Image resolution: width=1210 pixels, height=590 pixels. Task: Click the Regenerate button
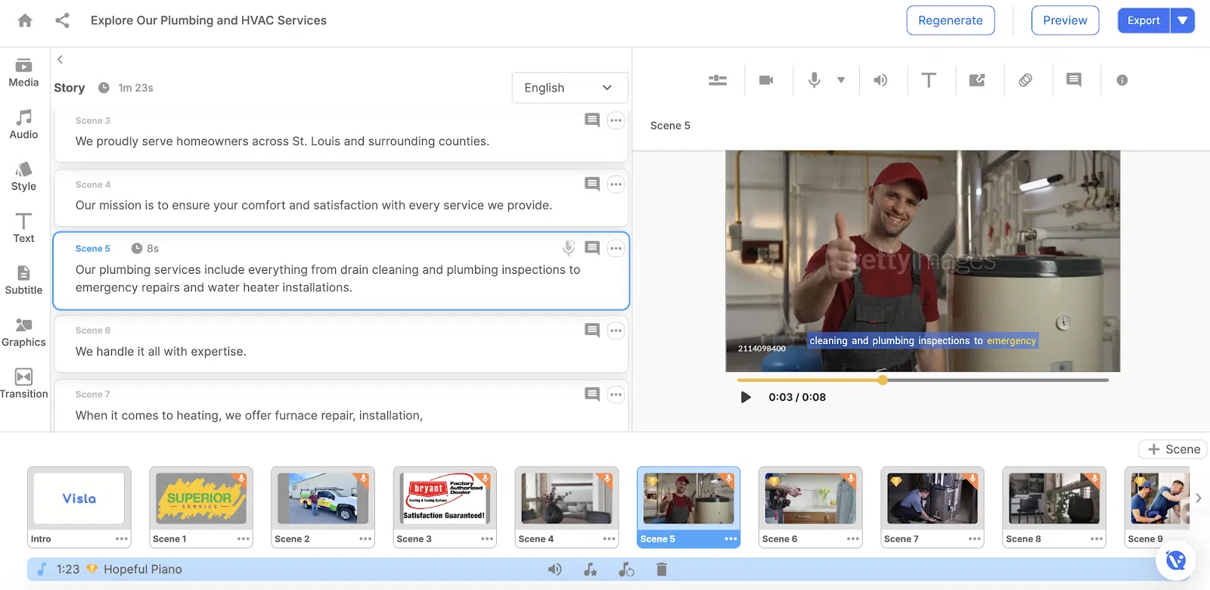point(951,20)
